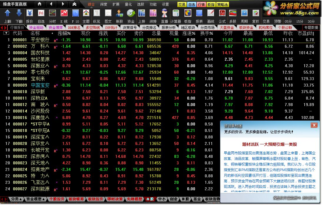Switch to the DDE排名 tab
Screen dimensions: 322x205
[74, 28]
